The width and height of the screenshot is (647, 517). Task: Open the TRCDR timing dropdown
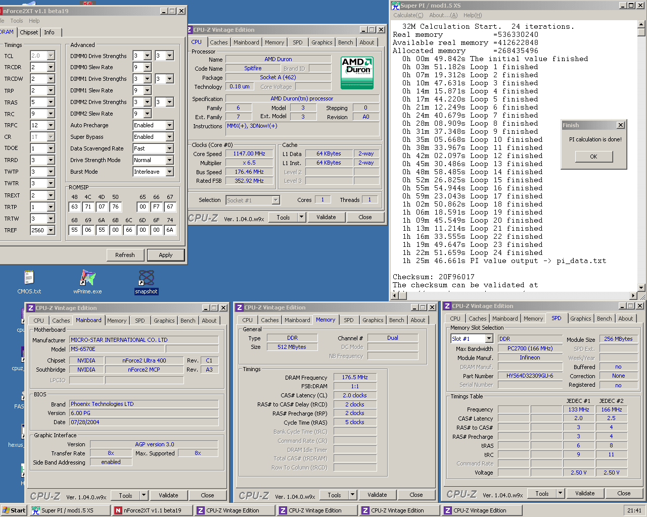(x=51, y=67)
